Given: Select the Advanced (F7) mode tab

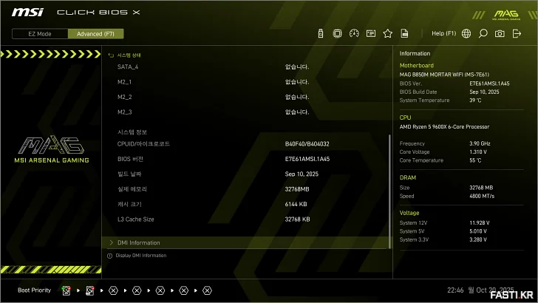Looking at the screenshot, I should (96, 34).
